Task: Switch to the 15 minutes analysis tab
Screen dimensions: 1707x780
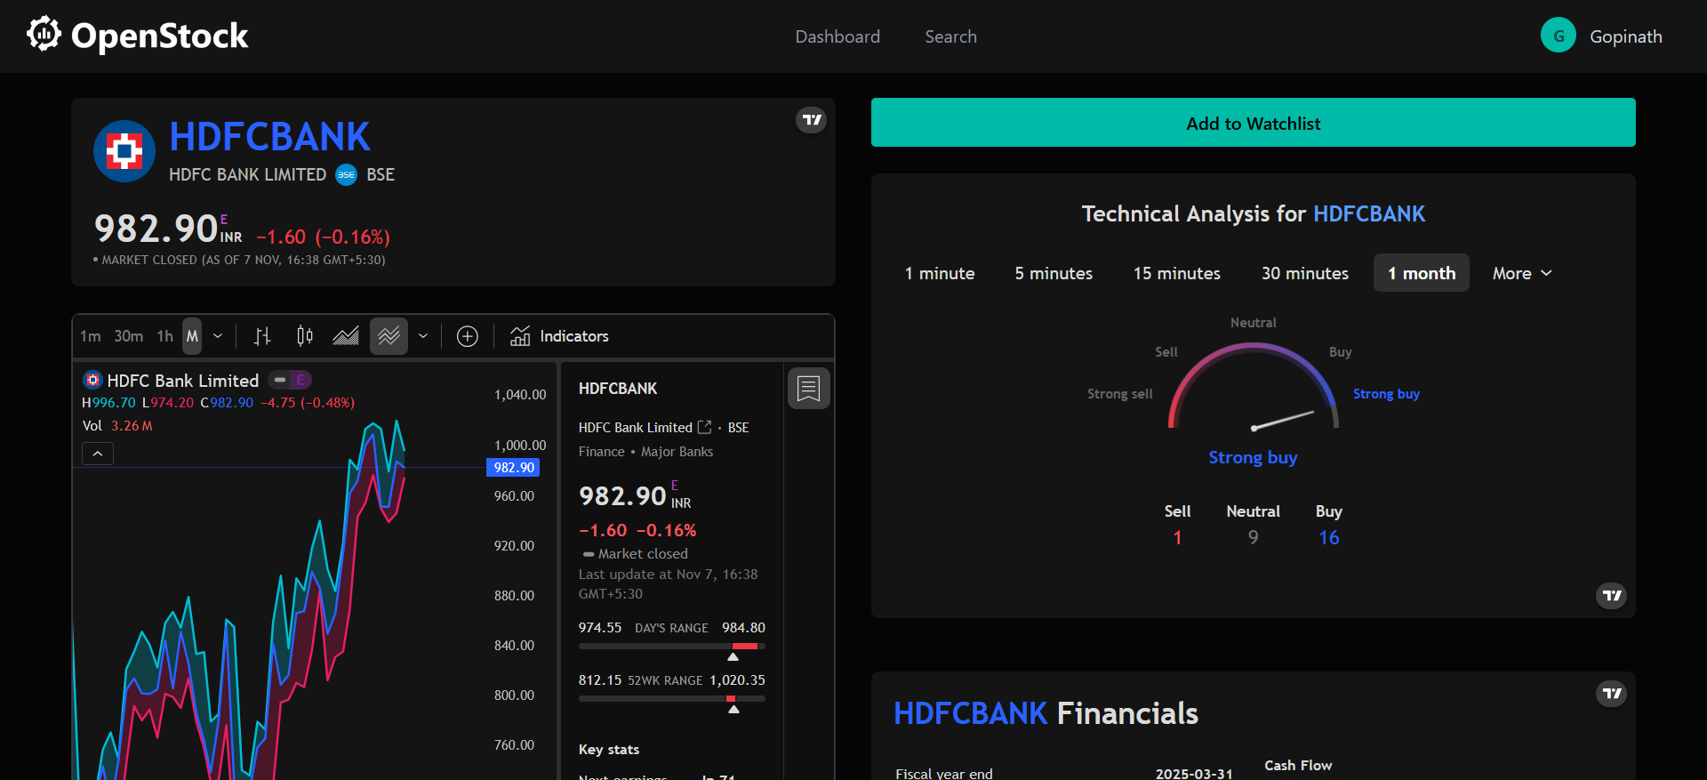Action: click(1177, 273)
